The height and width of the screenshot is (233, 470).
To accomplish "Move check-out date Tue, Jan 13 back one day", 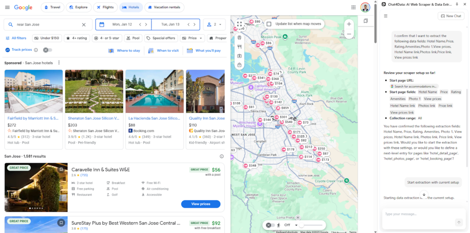I will click(189, 25).
